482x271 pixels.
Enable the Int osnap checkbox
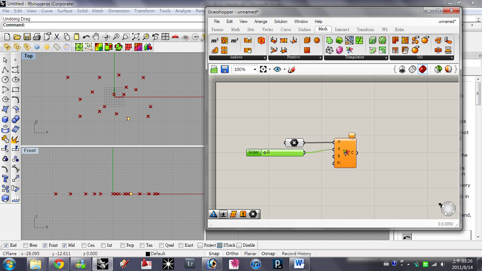[103, 245]
